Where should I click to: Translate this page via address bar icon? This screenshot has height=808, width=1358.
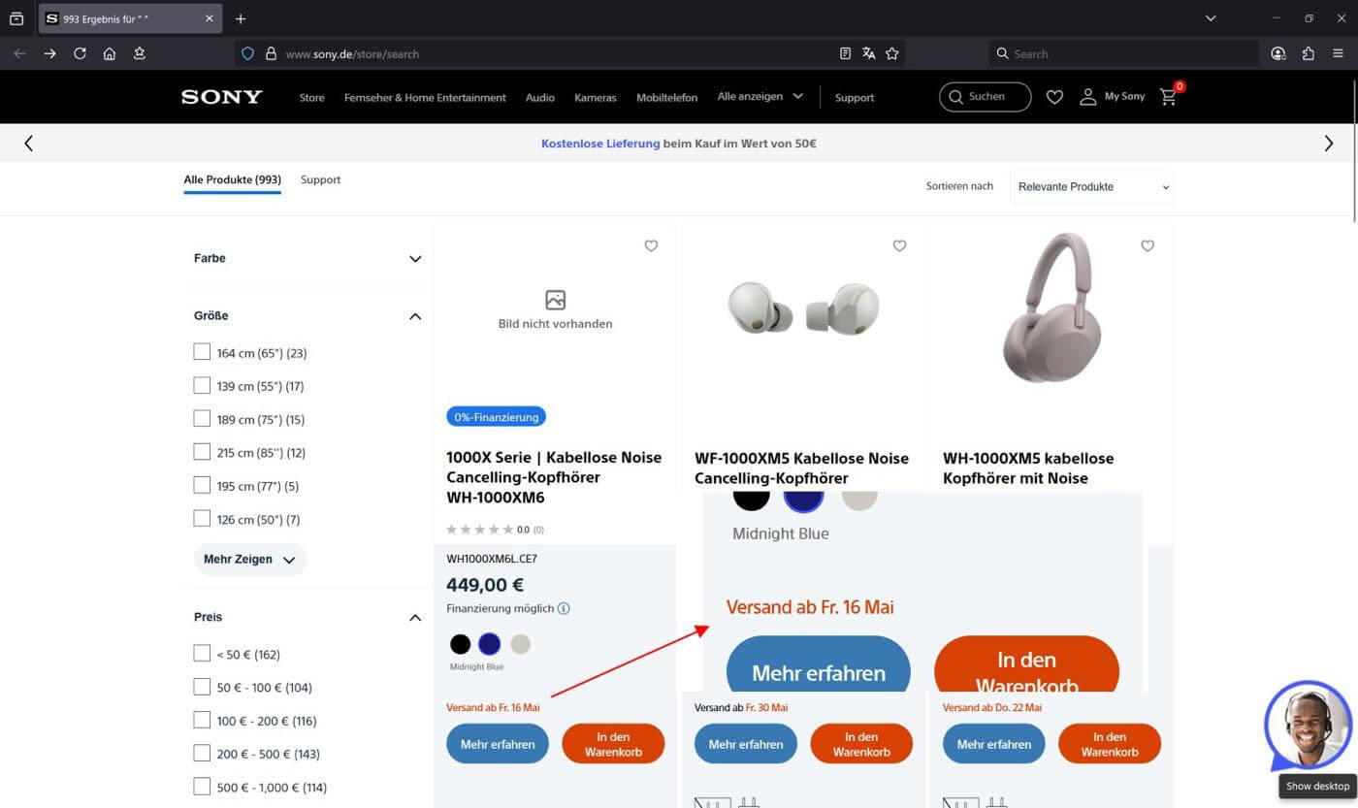(869, 54)
